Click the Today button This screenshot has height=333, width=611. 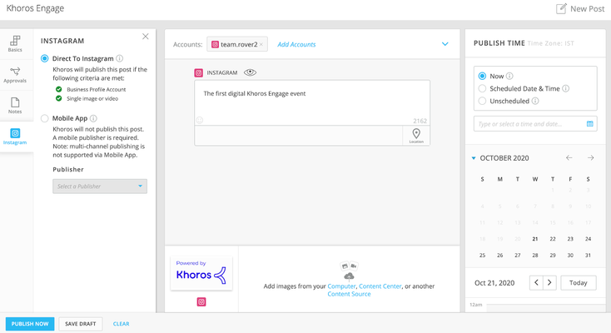579,283
